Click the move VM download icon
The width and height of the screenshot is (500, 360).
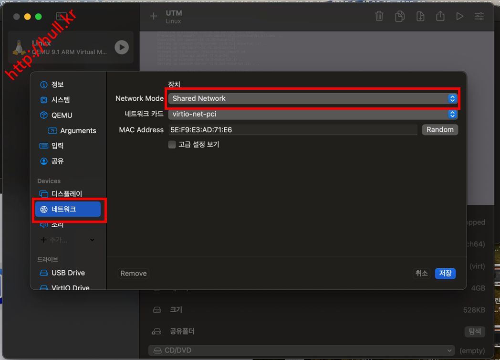click(x=420, y=16)
